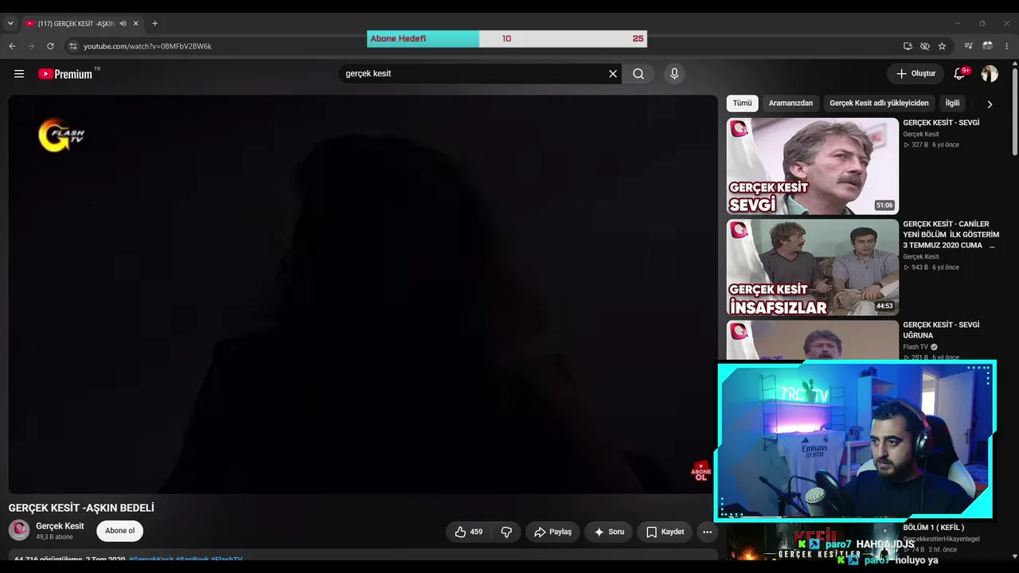Select the GERÇEK KESİT browser tab
Screen dimensions: 1019x573
pyautogui.click(x=82, y=24)
